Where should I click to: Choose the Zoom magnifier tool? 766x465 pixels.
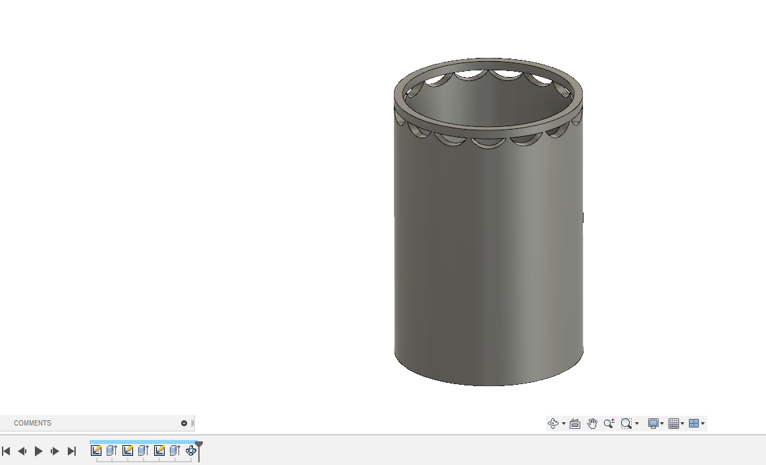click(609, 424)
